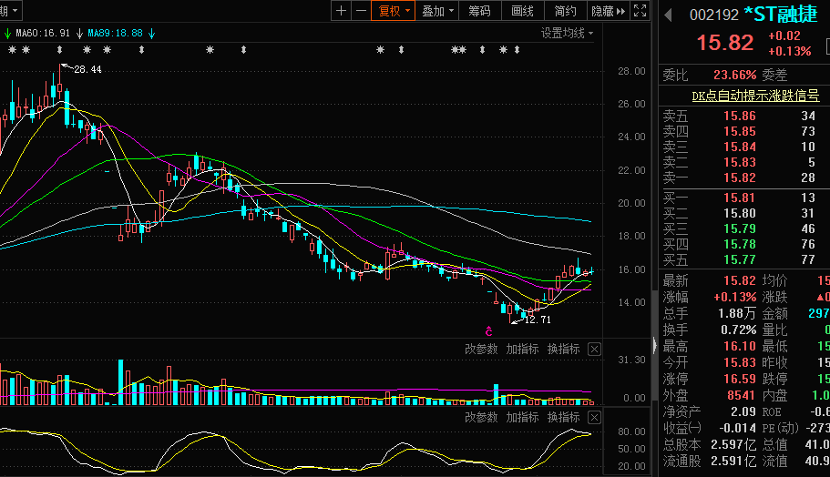Click the MA60:16.91 indicator label
The image size is (830, 477).
[43, 34]
